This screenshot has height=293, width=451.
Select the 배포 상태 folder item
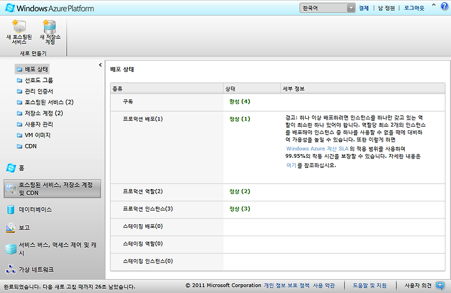pyautogui.click(x=32, y=69)
